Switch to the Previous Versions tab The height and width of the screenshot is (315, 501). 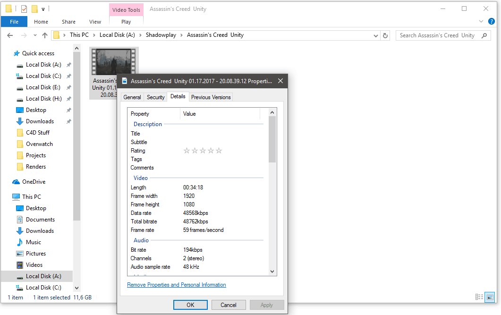(x=211, y=97)
